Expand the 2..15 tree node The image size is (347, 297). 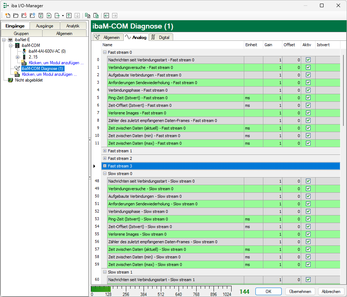tap(18, 57)
